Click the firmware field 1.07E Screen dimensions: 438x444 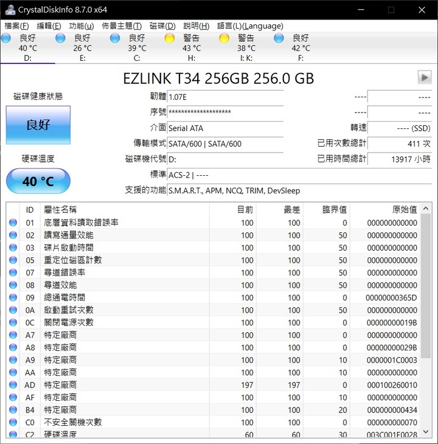click(225, 97)
